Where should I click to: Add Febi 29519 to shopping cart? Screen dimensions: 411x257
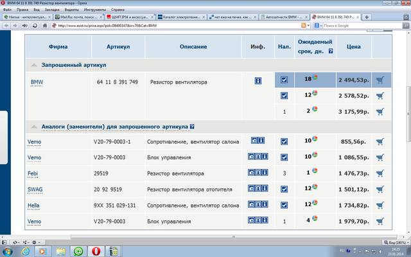point(380,173)
